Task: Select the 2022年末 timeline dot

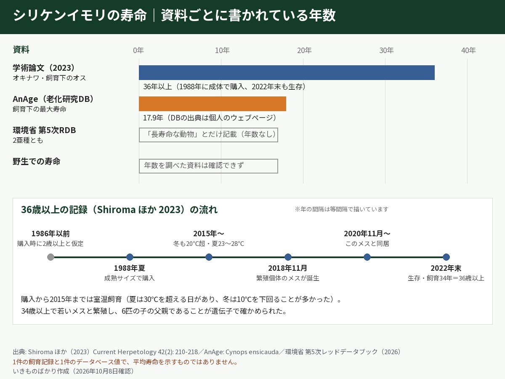Action: [446, 257]
